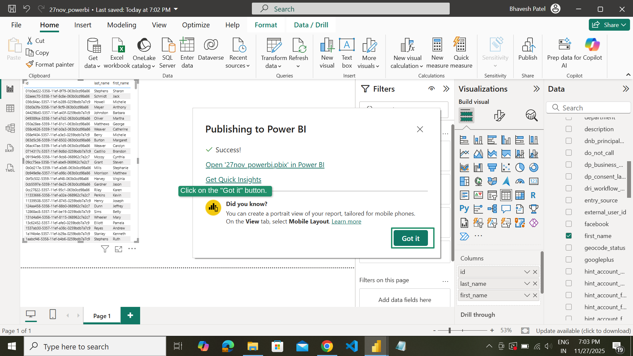Select the Python visual icon

[464, 208]
